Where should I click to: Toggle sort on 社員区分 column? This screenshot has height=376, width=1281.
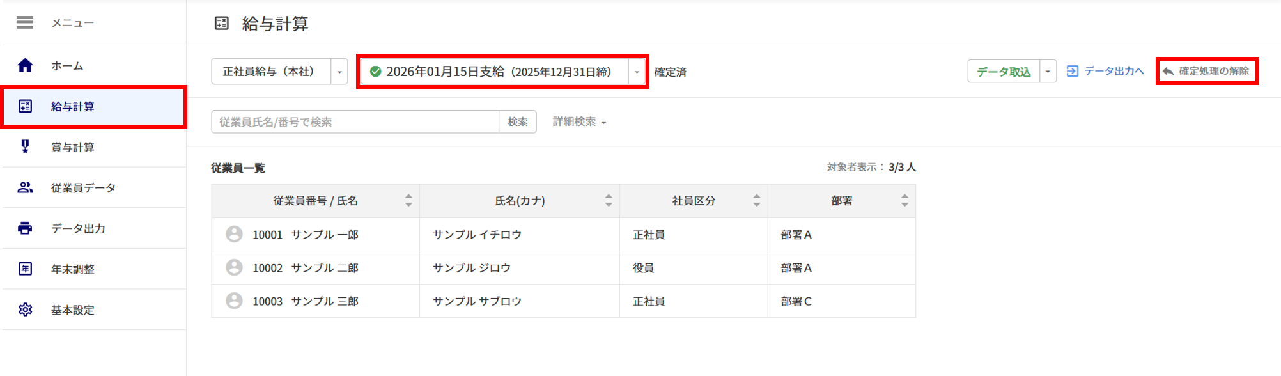(x=756, y=201)
